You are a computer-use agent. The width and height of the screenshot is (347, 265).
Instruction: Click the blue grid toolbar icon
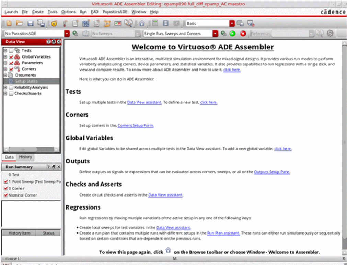[x=86, y=23]
